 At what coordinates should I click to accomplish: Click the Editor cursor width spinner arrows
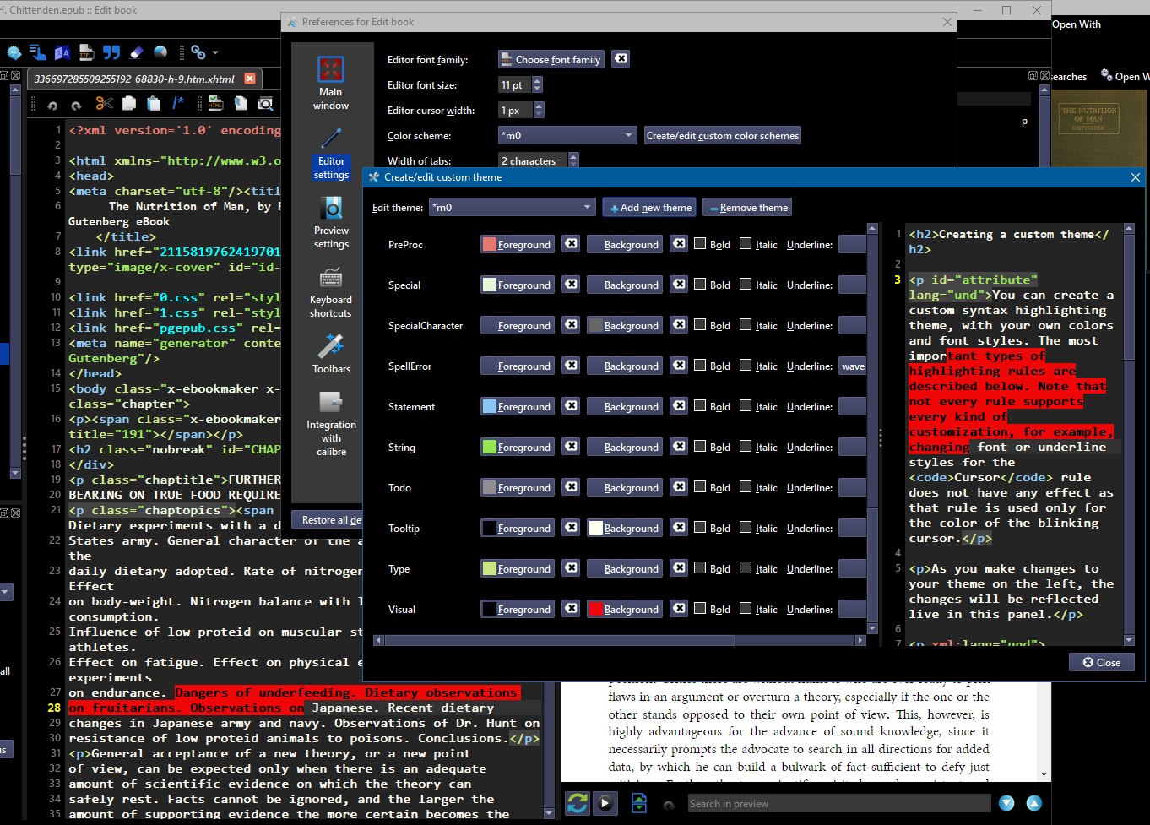539,110
